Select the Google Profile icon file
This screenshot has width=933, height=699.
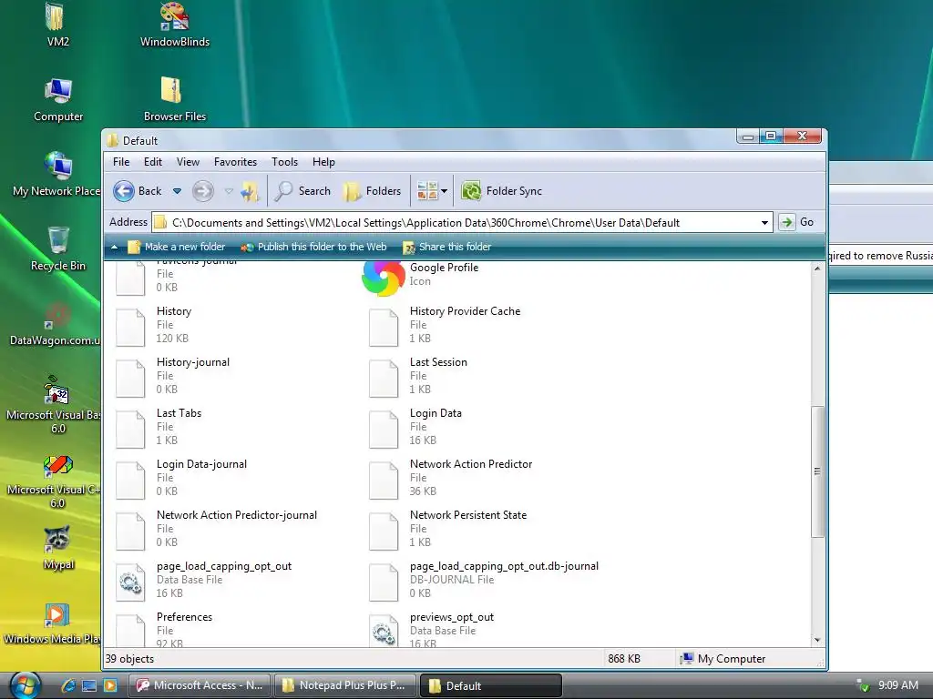tap(384, 277)
